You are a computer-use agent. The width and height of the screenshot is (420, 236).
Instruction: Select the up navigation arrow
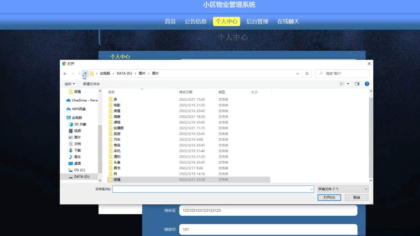85,73
